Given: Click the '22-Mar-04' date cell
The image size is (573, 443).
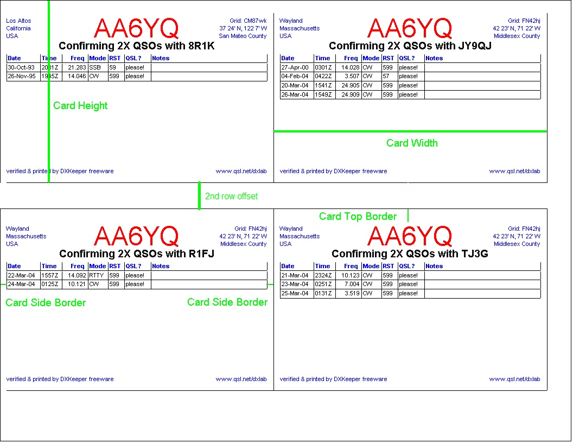Looking at the screenshot, I should 23,276.
